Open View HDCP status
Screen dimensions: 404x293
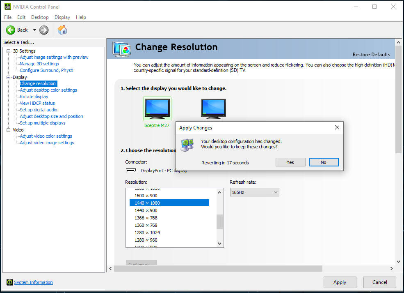tap(37, 103)
